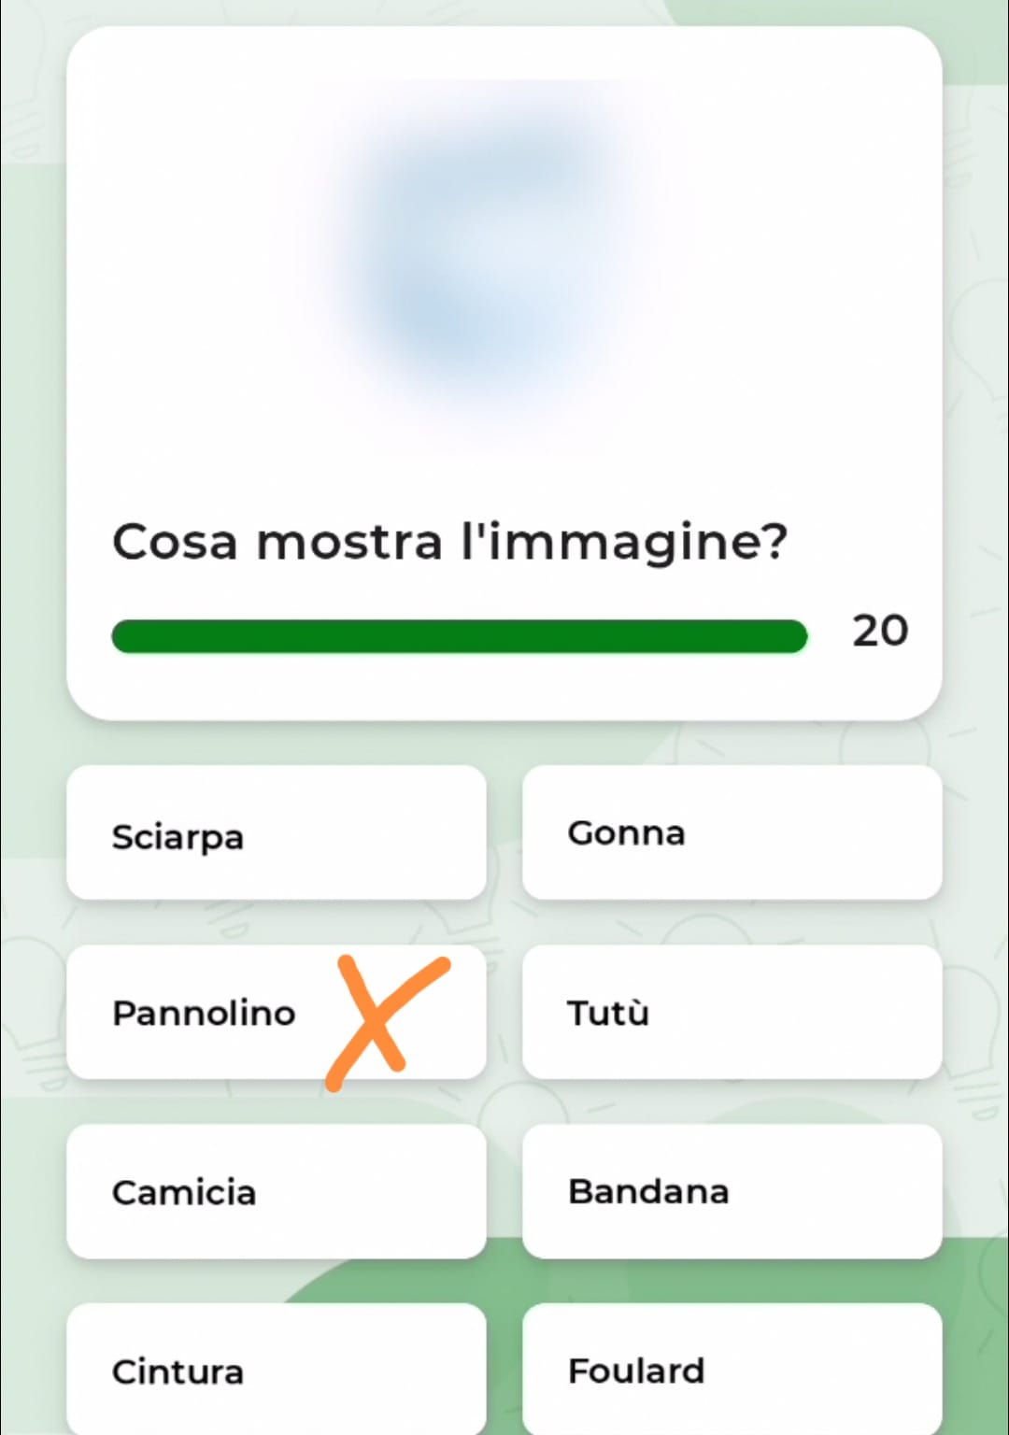Viewport: 1009px width, 1435px height.
Task: Pick Cintura as the answer
Action: (x=276, y=1370)
